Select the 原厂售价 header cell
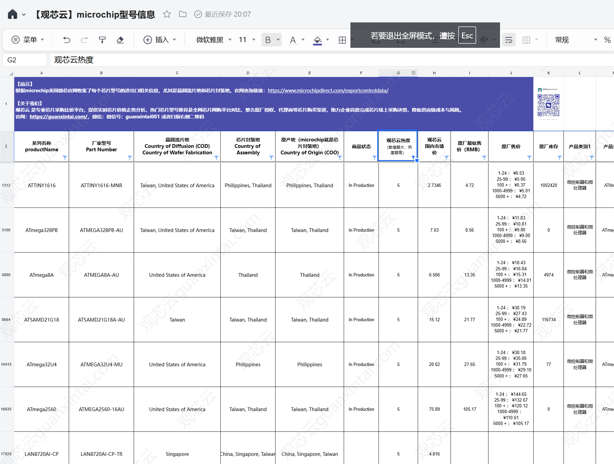 pyautogui.click(x=511, y=147)
